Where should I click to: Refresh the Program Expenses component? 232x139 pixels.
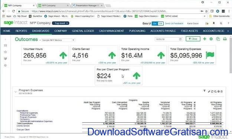pyautogui.click(x=212, y=92)
